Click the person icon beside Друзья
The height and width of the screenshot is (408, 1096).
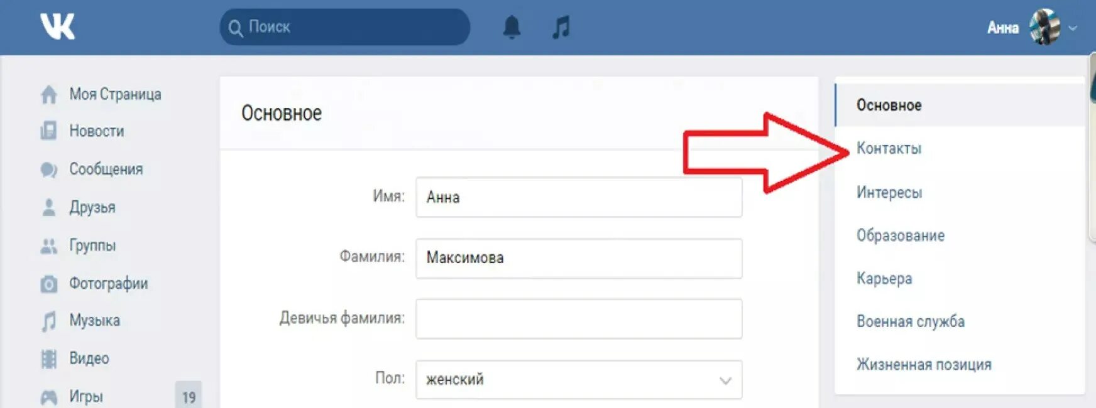coord(48,207)
